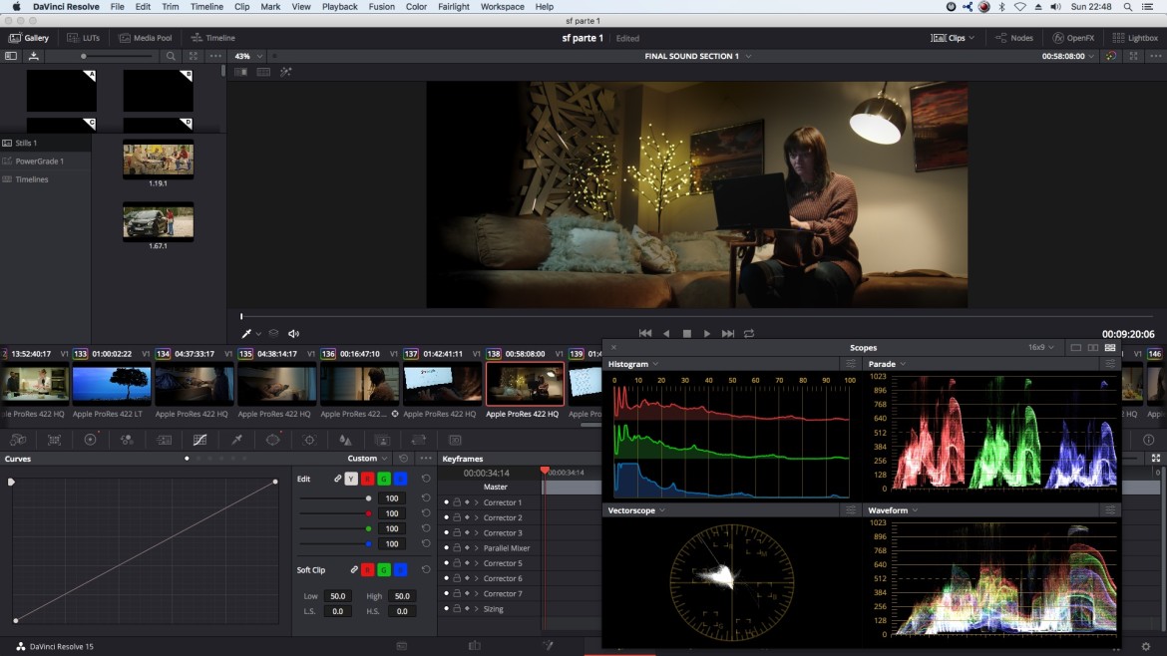Open the Fairlight menu

tap(453, 7)
